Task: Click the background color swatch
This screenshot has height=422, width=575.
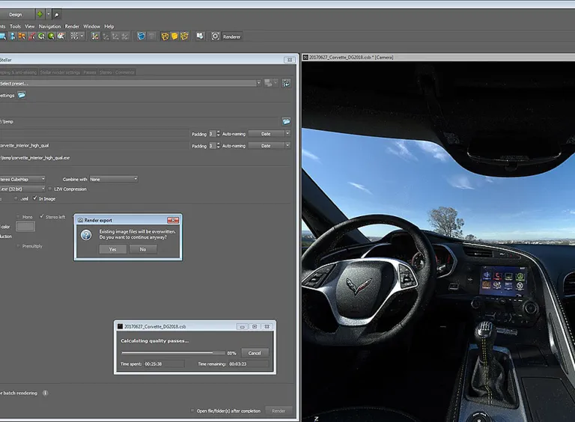Action: point(25,227)
